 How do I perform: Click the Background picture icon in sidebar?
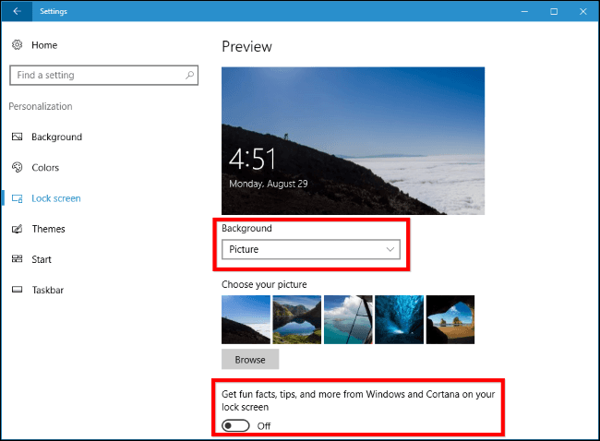coord(17,137)
